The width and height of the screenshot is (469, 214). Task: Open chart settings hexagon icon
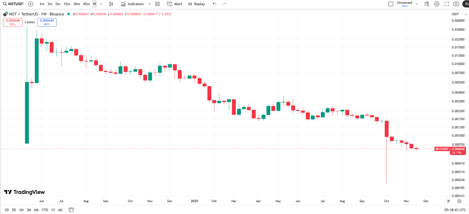tap(437, 4)
